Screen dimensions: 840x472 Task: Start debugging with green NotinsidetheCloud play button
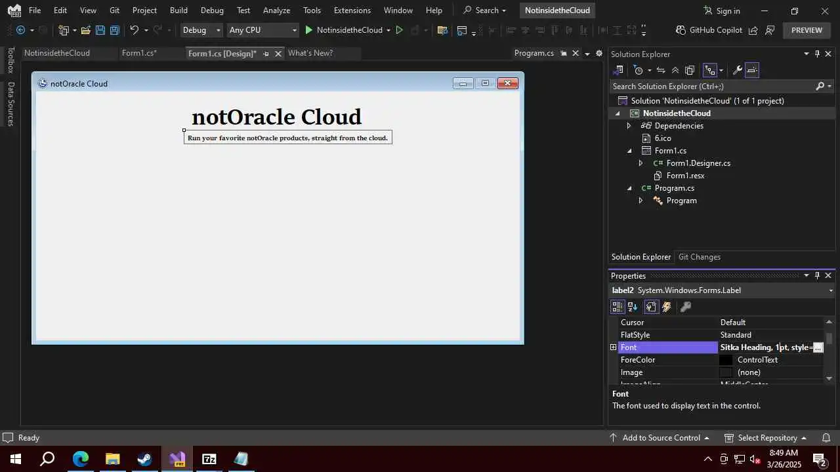343,30
